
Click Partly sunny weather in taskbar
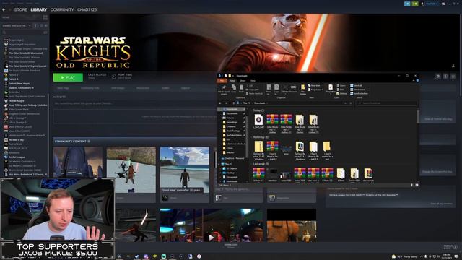point(405,256)
